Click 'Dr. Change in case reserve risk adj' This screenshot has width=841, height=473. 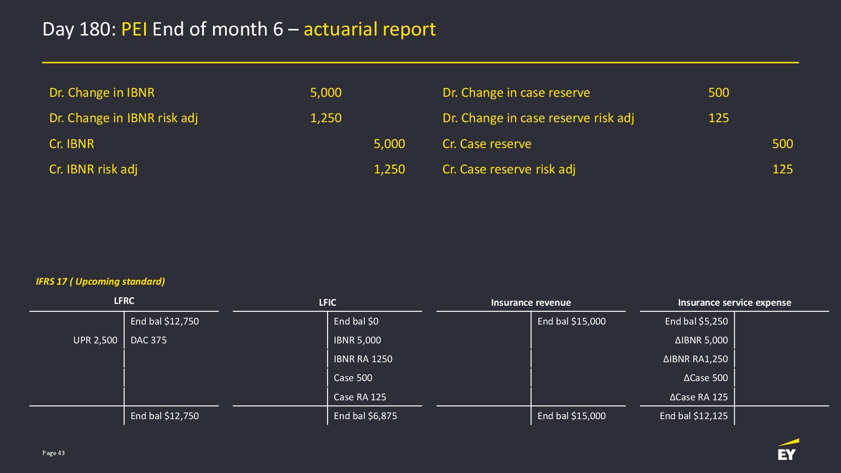[538, 118]
